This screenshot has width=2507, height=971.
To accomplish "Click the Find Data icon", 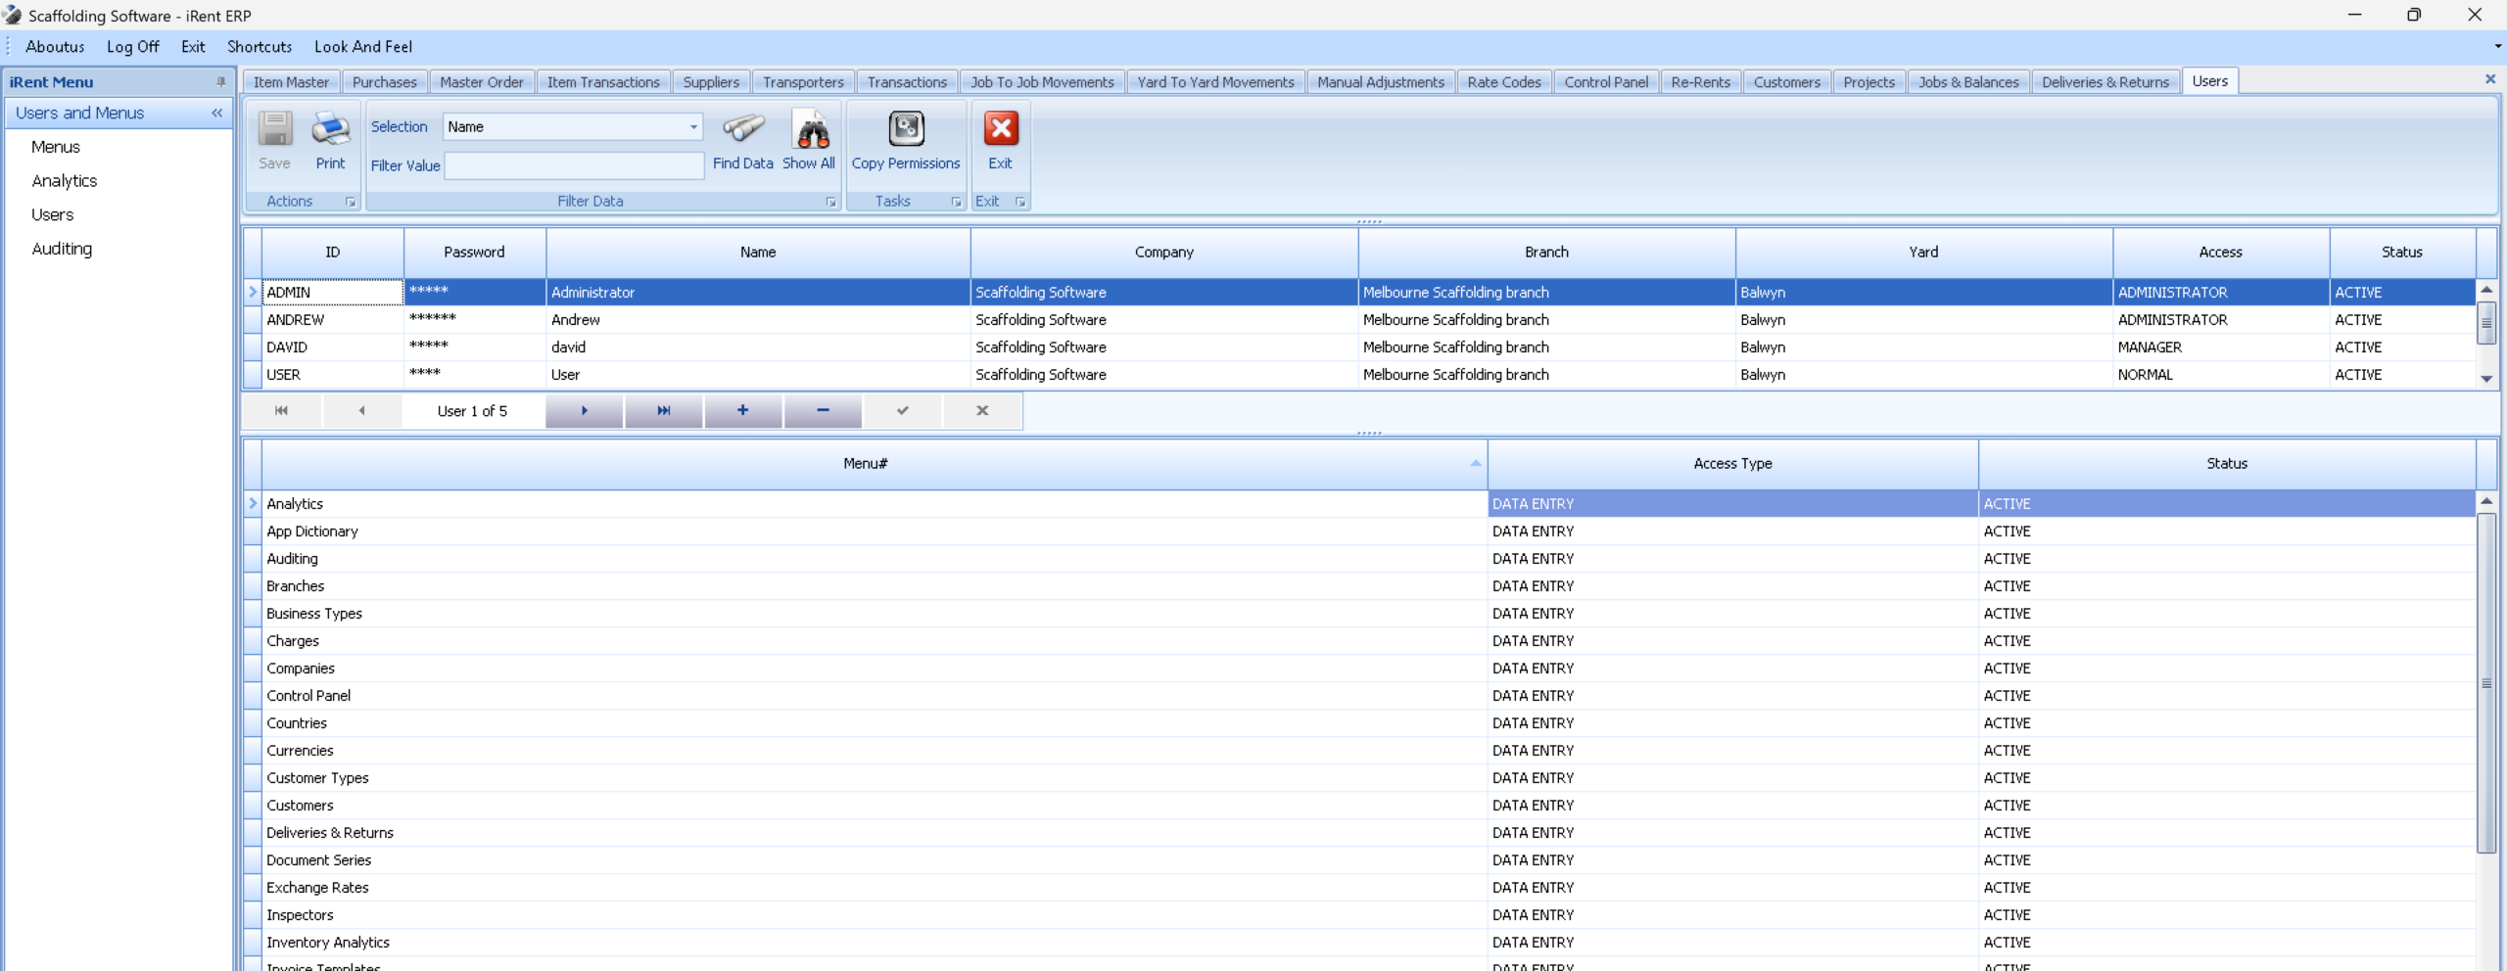I will point(742,130).
